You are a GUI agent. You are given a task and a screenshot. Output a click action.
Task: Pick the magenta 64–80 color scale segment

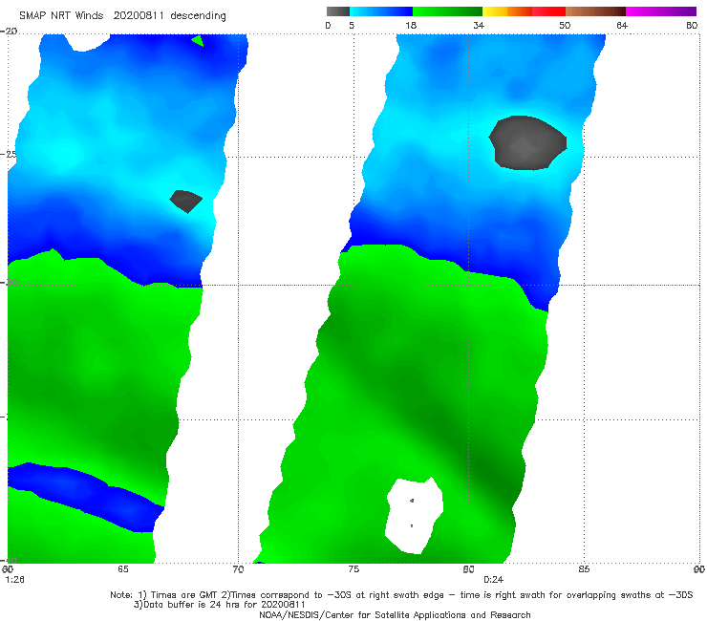tap(661, 11)
